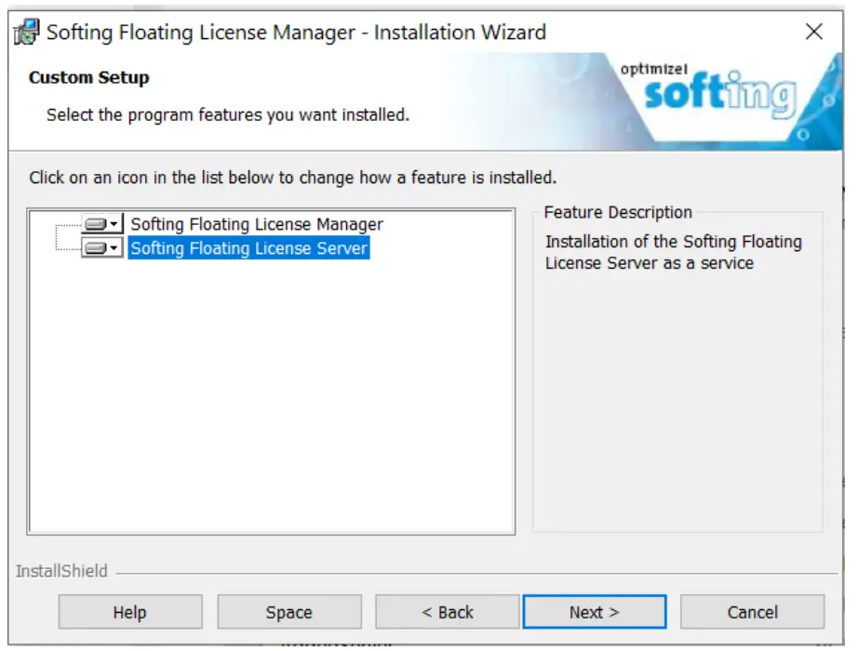Check disk Space requirements

tap(288, 612)
